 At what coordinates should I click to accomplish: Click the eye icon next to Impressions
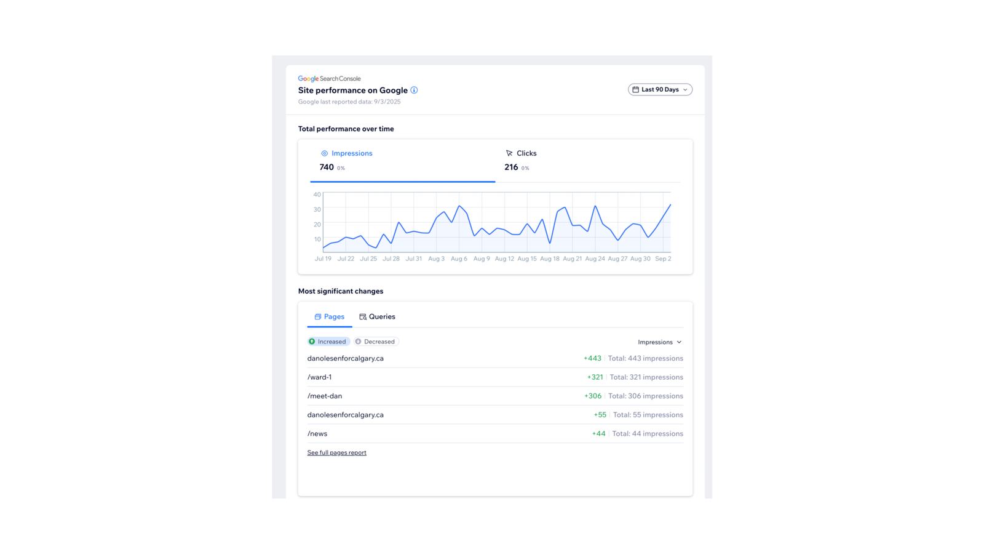(x=324, y=153)
